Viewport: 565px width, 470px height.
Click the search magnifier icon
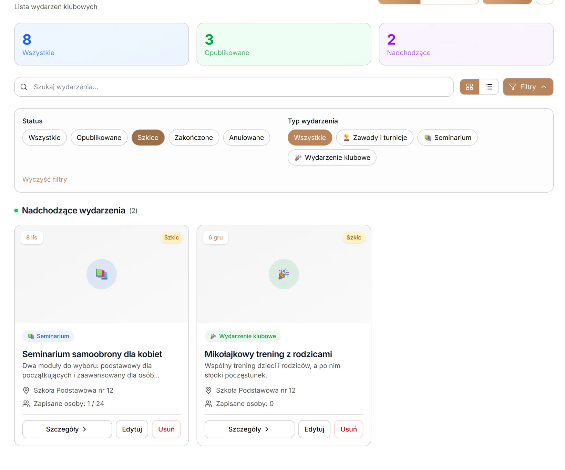(x=24, y=87)
